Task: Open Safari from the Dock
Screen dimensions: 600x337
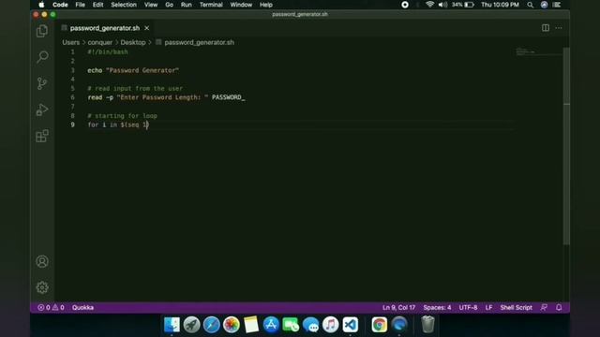Action: pyautogui.click(x=211, y=325)
